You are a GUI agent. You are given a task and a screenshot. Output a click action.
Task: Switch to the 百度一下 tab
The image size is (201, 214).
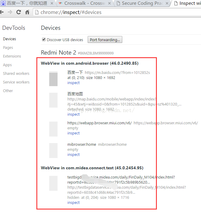[x=27, y=3]
